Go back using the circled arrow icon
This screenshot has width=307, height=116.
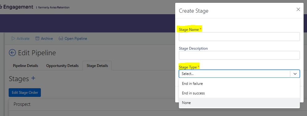click(12, 53)
